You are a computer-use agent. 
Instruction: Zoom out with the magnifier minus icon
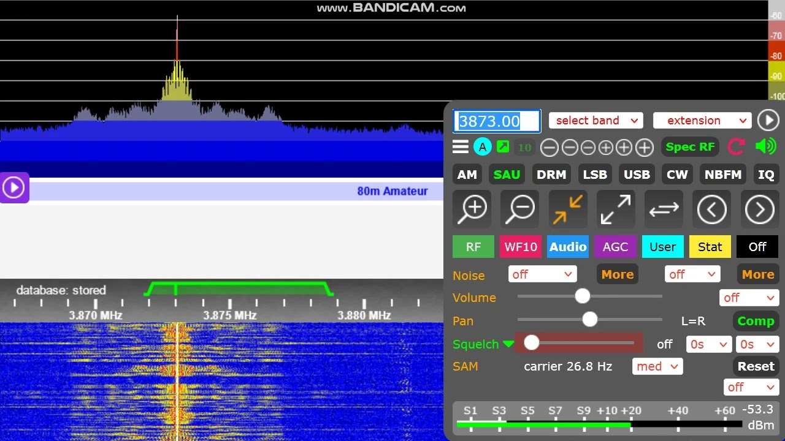coord(520,210)
